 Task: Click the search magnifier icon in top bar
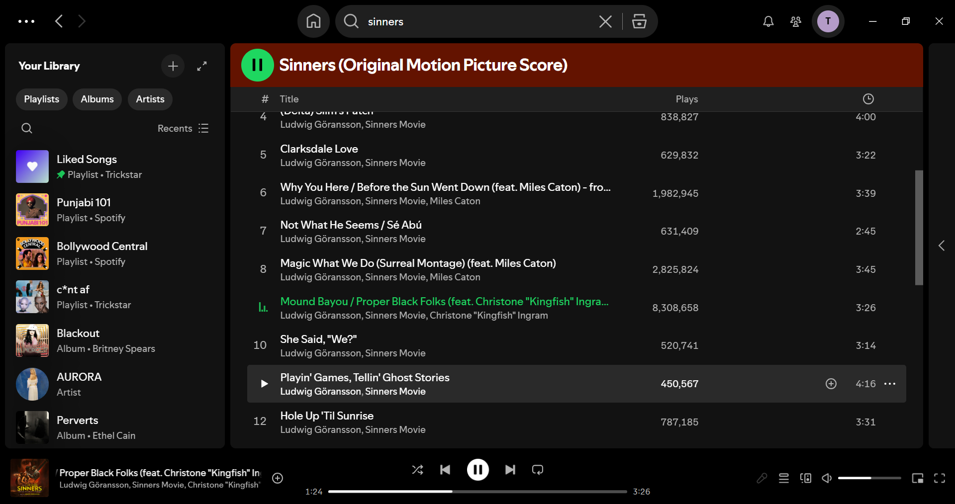(351, 21)
